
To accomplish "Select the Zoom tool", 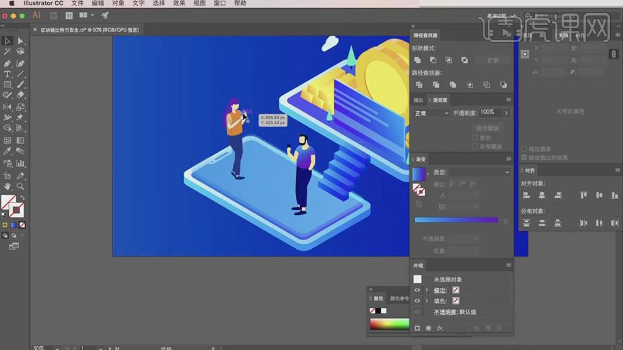I will pos(20,186).
